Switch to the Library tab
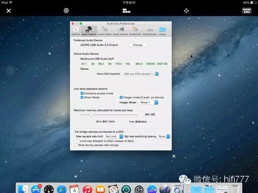 coord(162,31)
